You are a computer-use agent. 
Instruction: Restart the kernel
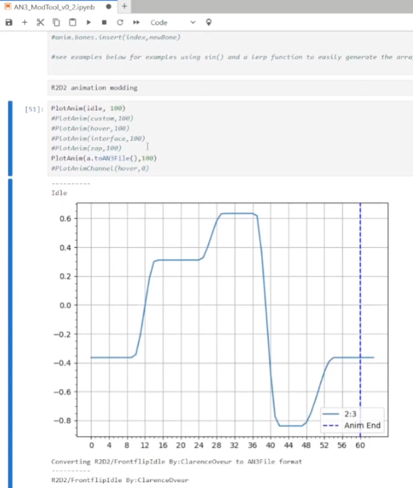pos(120,22)
